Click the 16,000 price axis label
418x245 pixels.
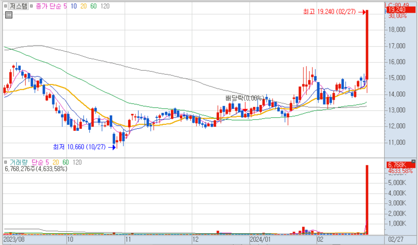tap(396, 62)
